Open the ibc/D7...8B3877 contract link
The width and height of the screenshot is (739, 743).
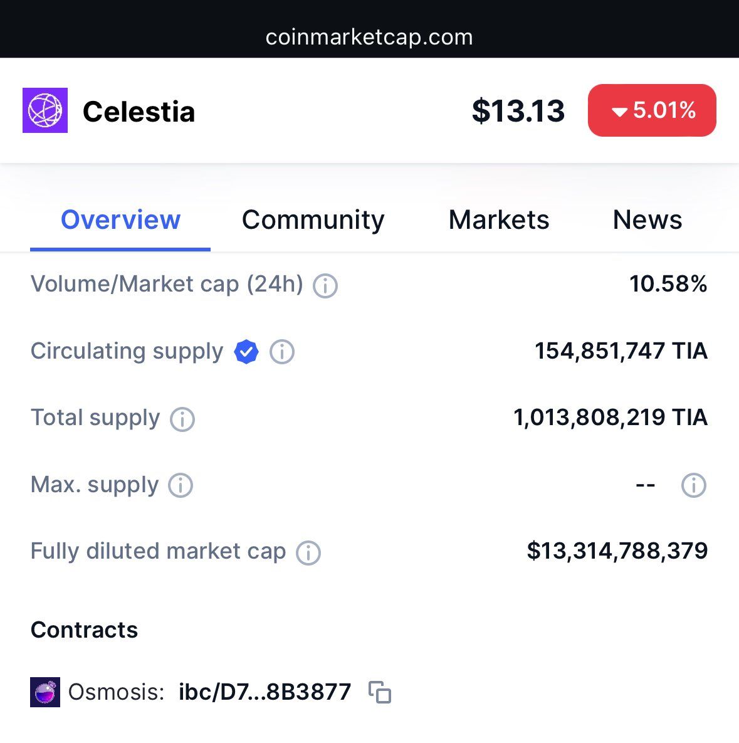[265, 692]
